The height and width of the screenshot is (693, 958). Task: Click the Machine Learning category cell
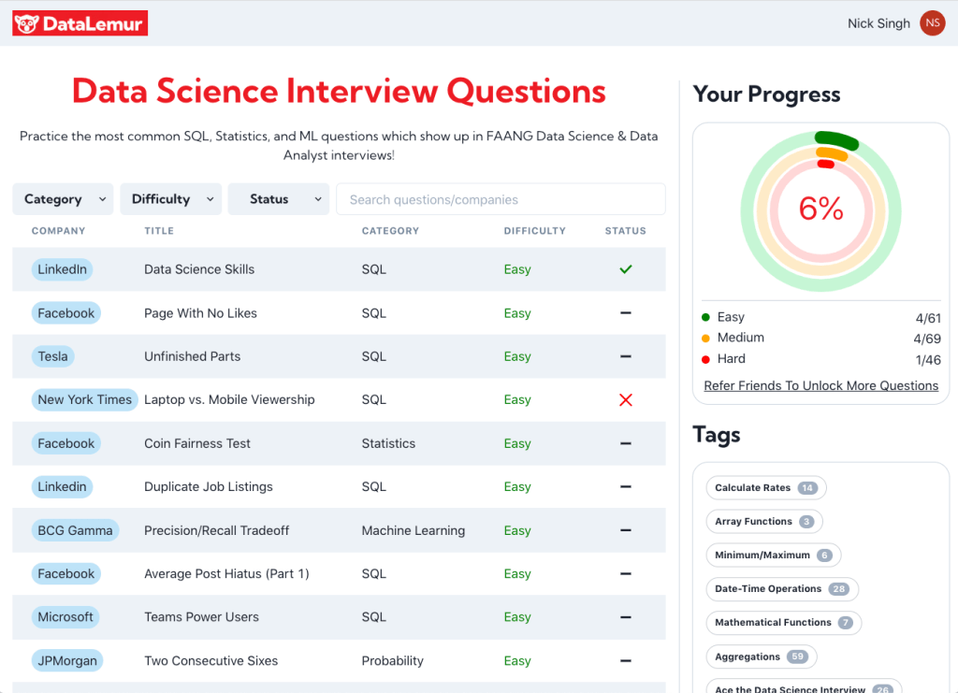[x=413, y=530]
